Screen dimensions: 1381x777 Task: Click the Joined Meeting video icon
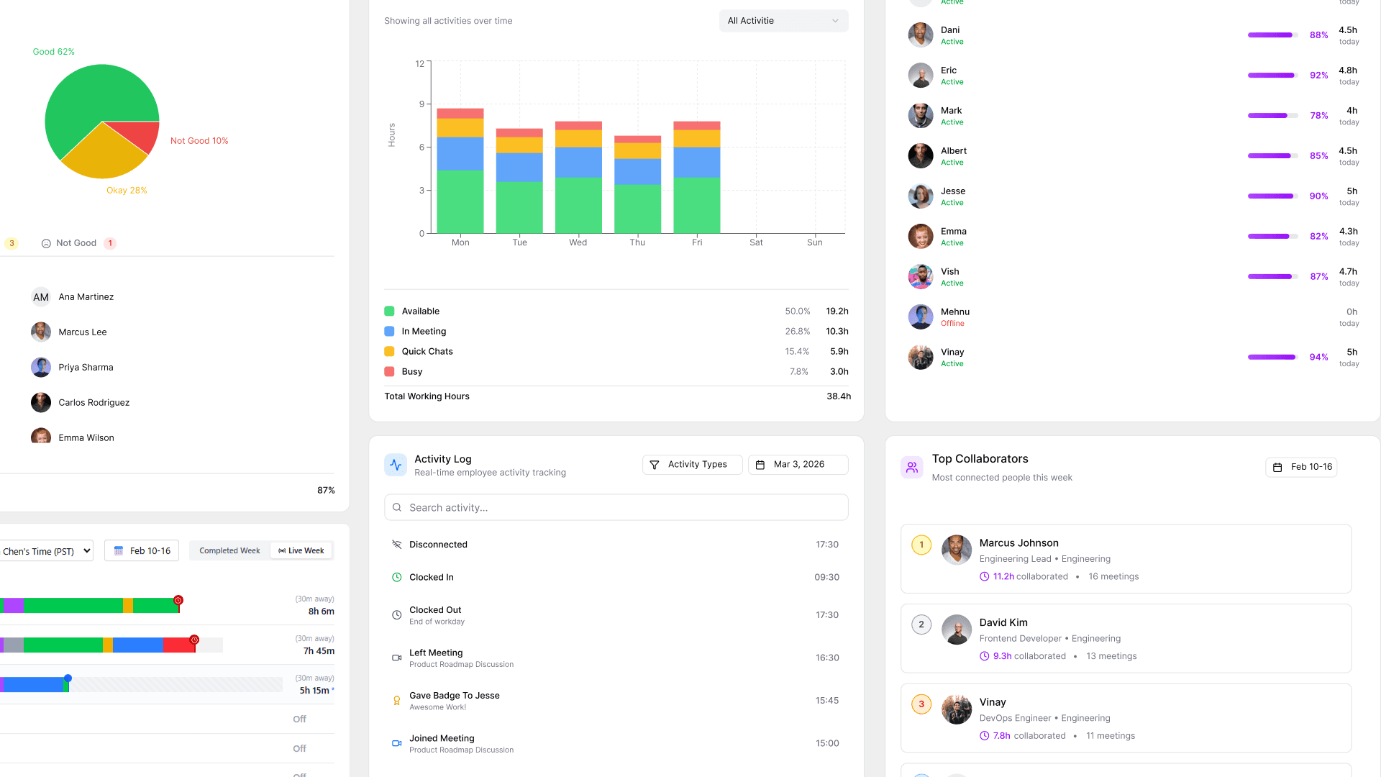point(396,743)
